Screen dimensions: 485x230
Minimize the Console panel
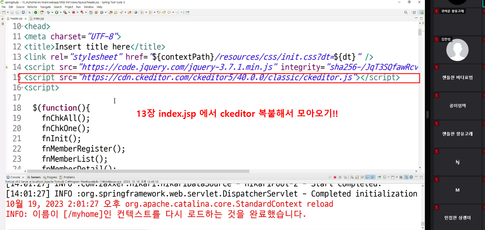pos(416,177)
